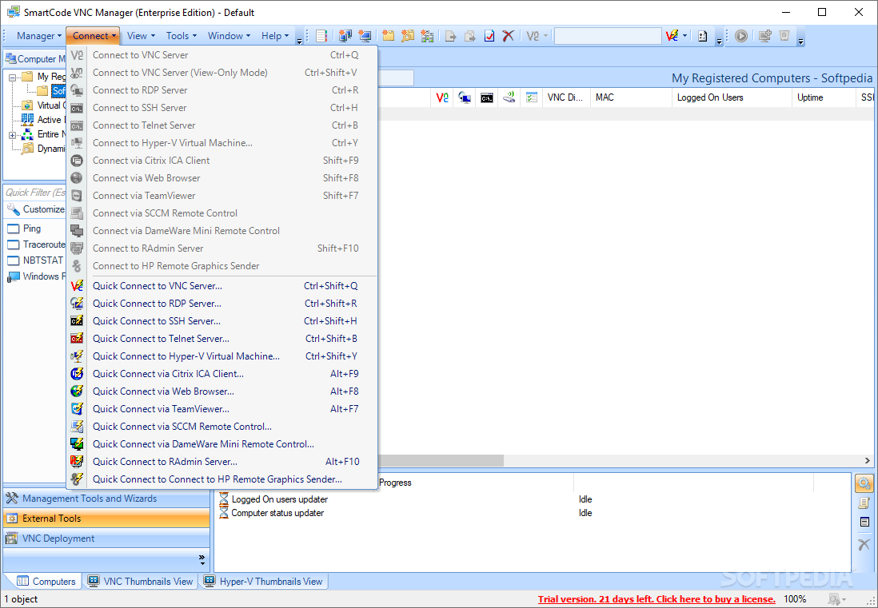The image size is (878, 608).
Task: Click the new folder toolbar icon
Action: tap(388, 36)
